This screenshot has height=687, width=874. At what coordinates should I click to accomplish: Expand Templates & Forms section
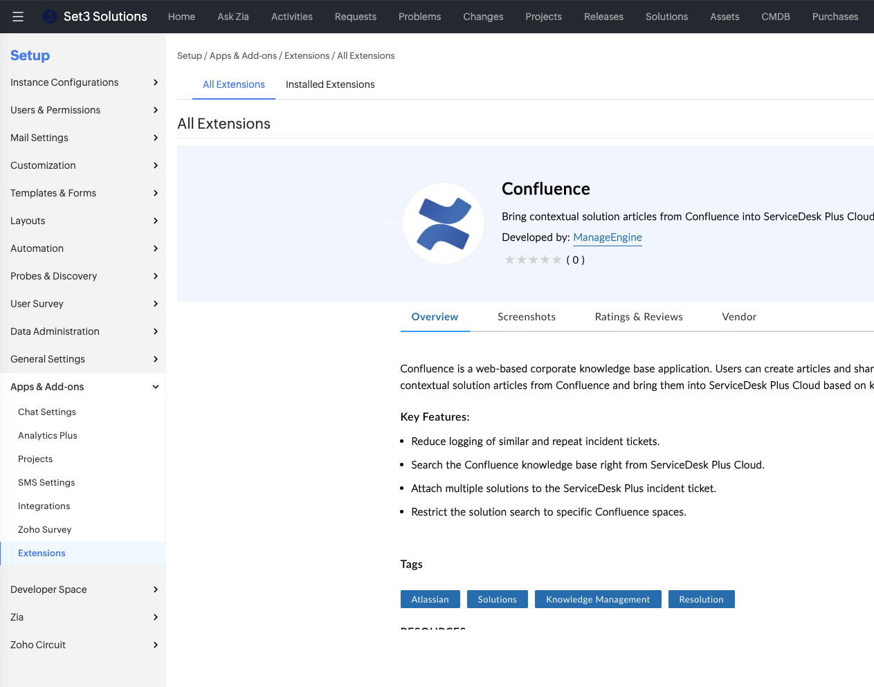(x=83, y=193)
